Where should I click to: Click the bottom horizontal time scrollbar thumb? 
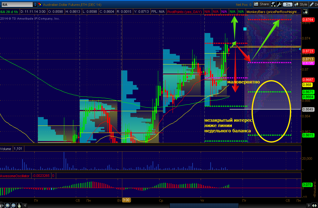204,206
